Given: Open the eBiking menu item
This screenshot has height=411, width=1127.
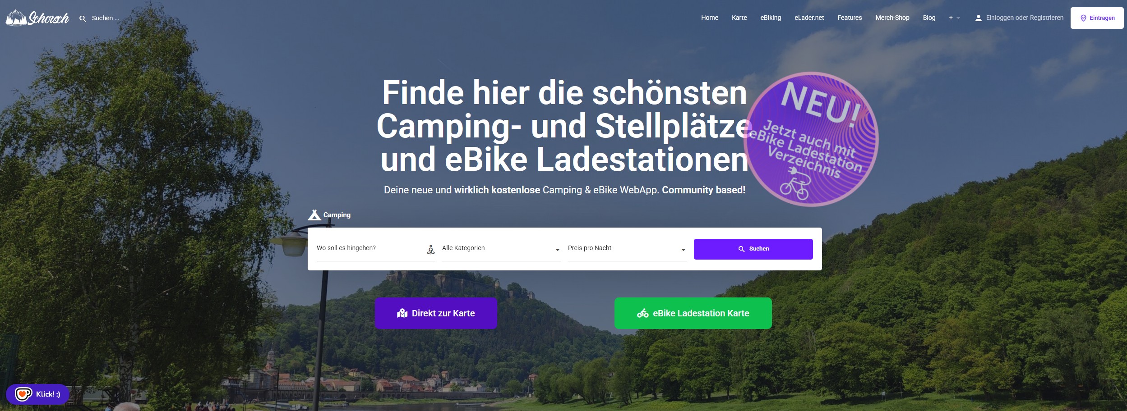Looking at the screenshot, I should coord(771,18).
